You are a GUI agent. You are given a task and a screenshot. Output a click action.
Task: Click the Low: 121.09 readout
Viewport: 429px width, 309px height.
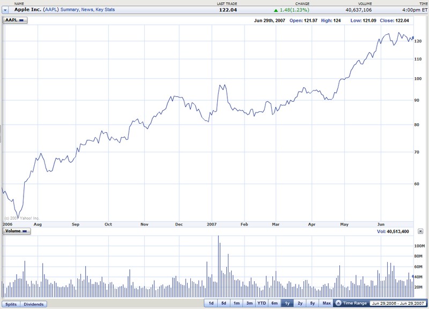click(364, 20)
